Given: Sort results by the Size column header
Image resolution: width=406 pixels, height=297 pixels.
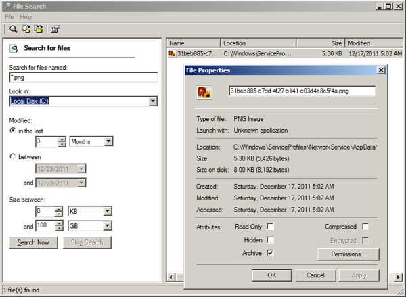Looking at the screenshot, I should click(321, 43).
